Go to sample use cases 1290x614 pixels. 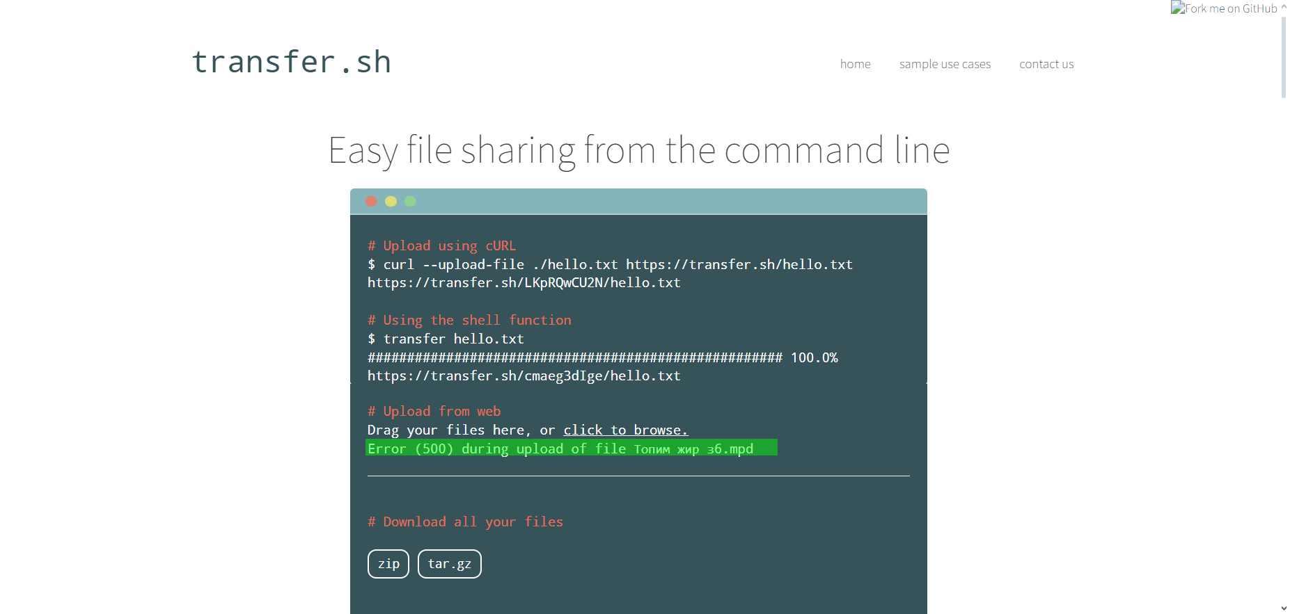pos(945,64)
